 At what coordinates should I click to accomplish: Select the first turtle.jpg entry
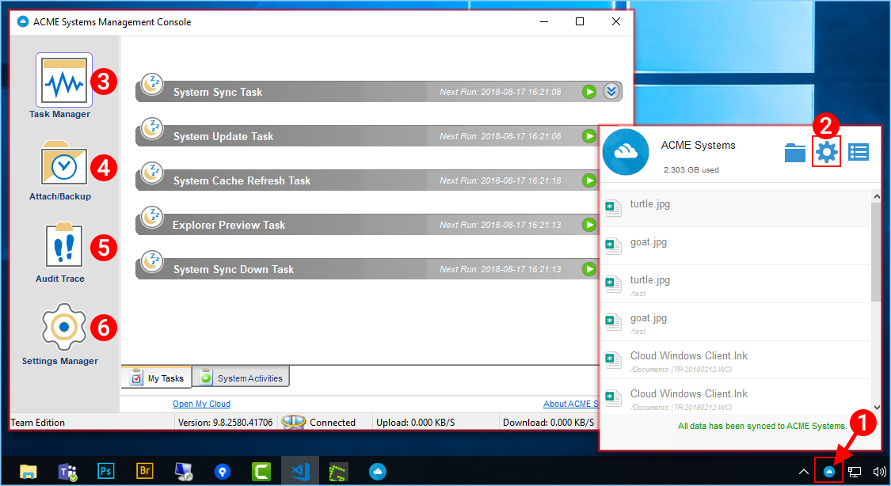tap(735, 208)
